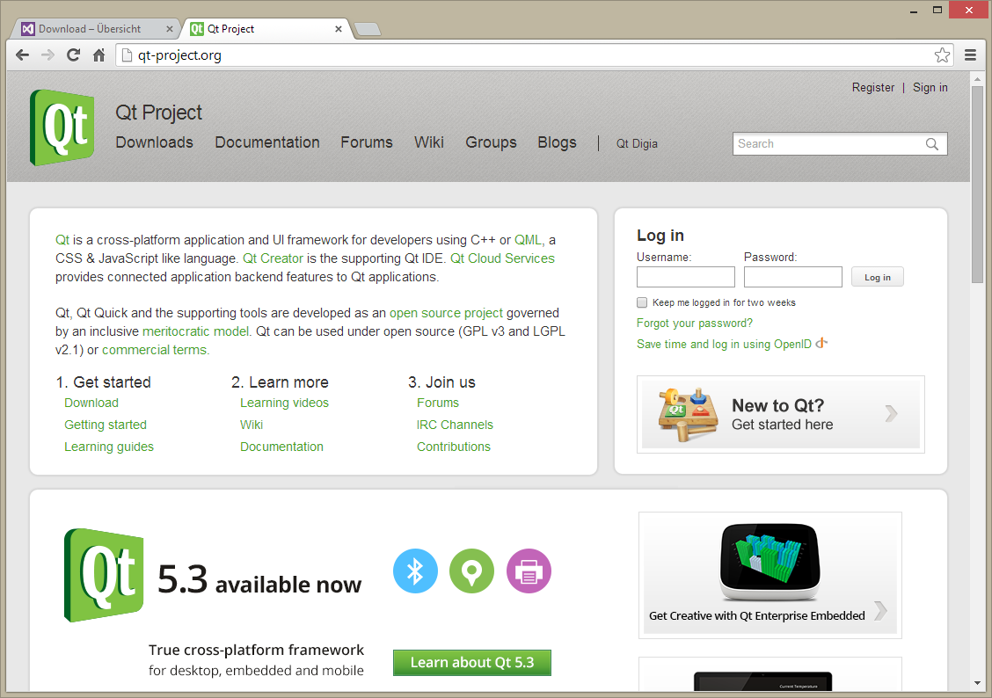Check Keep me logged in checkbox
The height and width of the screenshot is (698, 992).
(642, 302)
